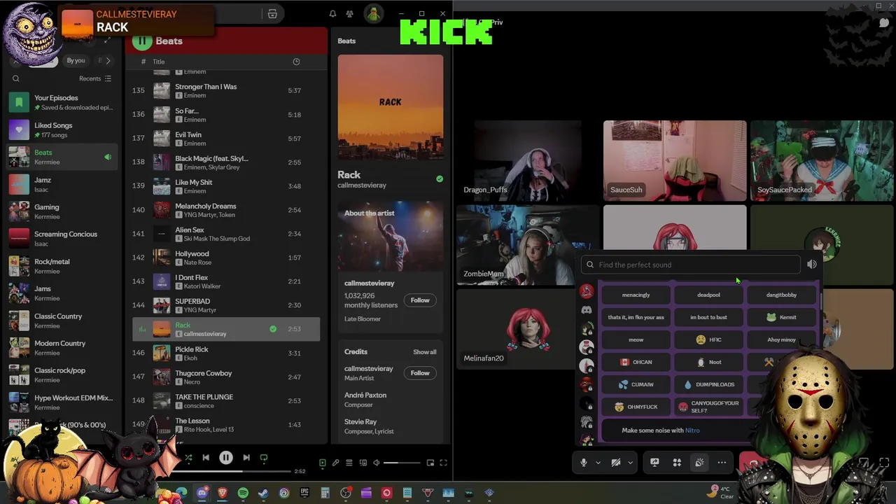The image size is (896, 504).
Task: Play the menacingly sound
Action: 636,295
